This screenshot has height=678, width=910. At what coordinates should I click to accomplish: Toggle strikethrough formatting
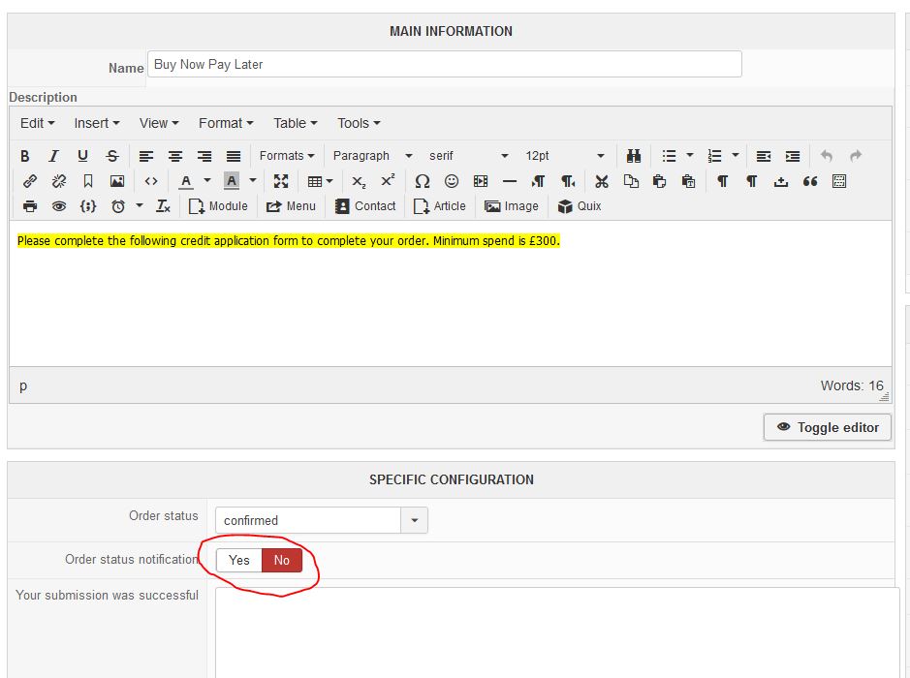tap(112, 156)
